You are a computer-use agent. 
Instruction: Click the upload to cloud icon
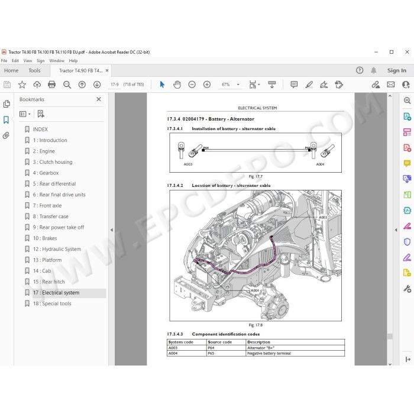[x=37, y=85]
